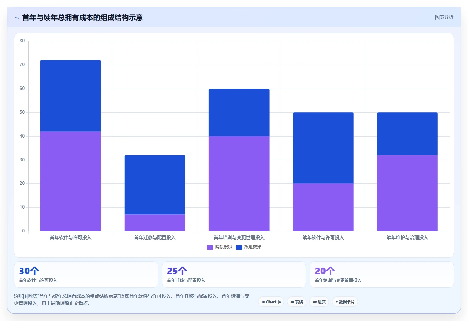Select the 30个 首年软件与许可投入 data card

tap(86, 274)
